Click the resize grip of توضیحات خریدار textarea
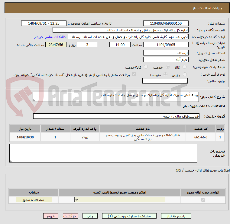This screenshot has height=224, width=230. coord(11,161)
